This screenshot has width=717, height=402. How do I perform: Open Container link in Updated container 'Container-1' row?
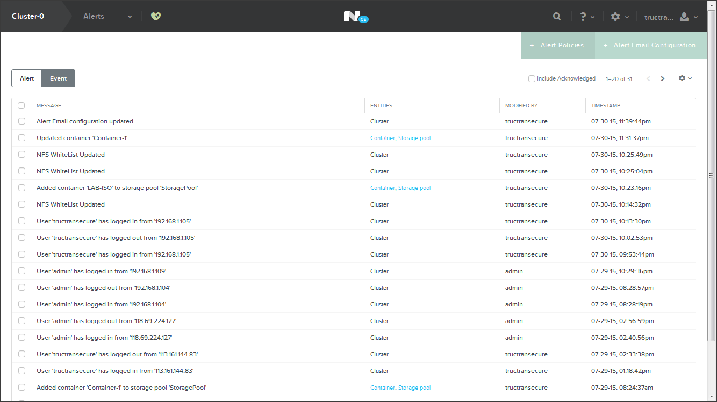pyautogui.click(x=382, y=138)
